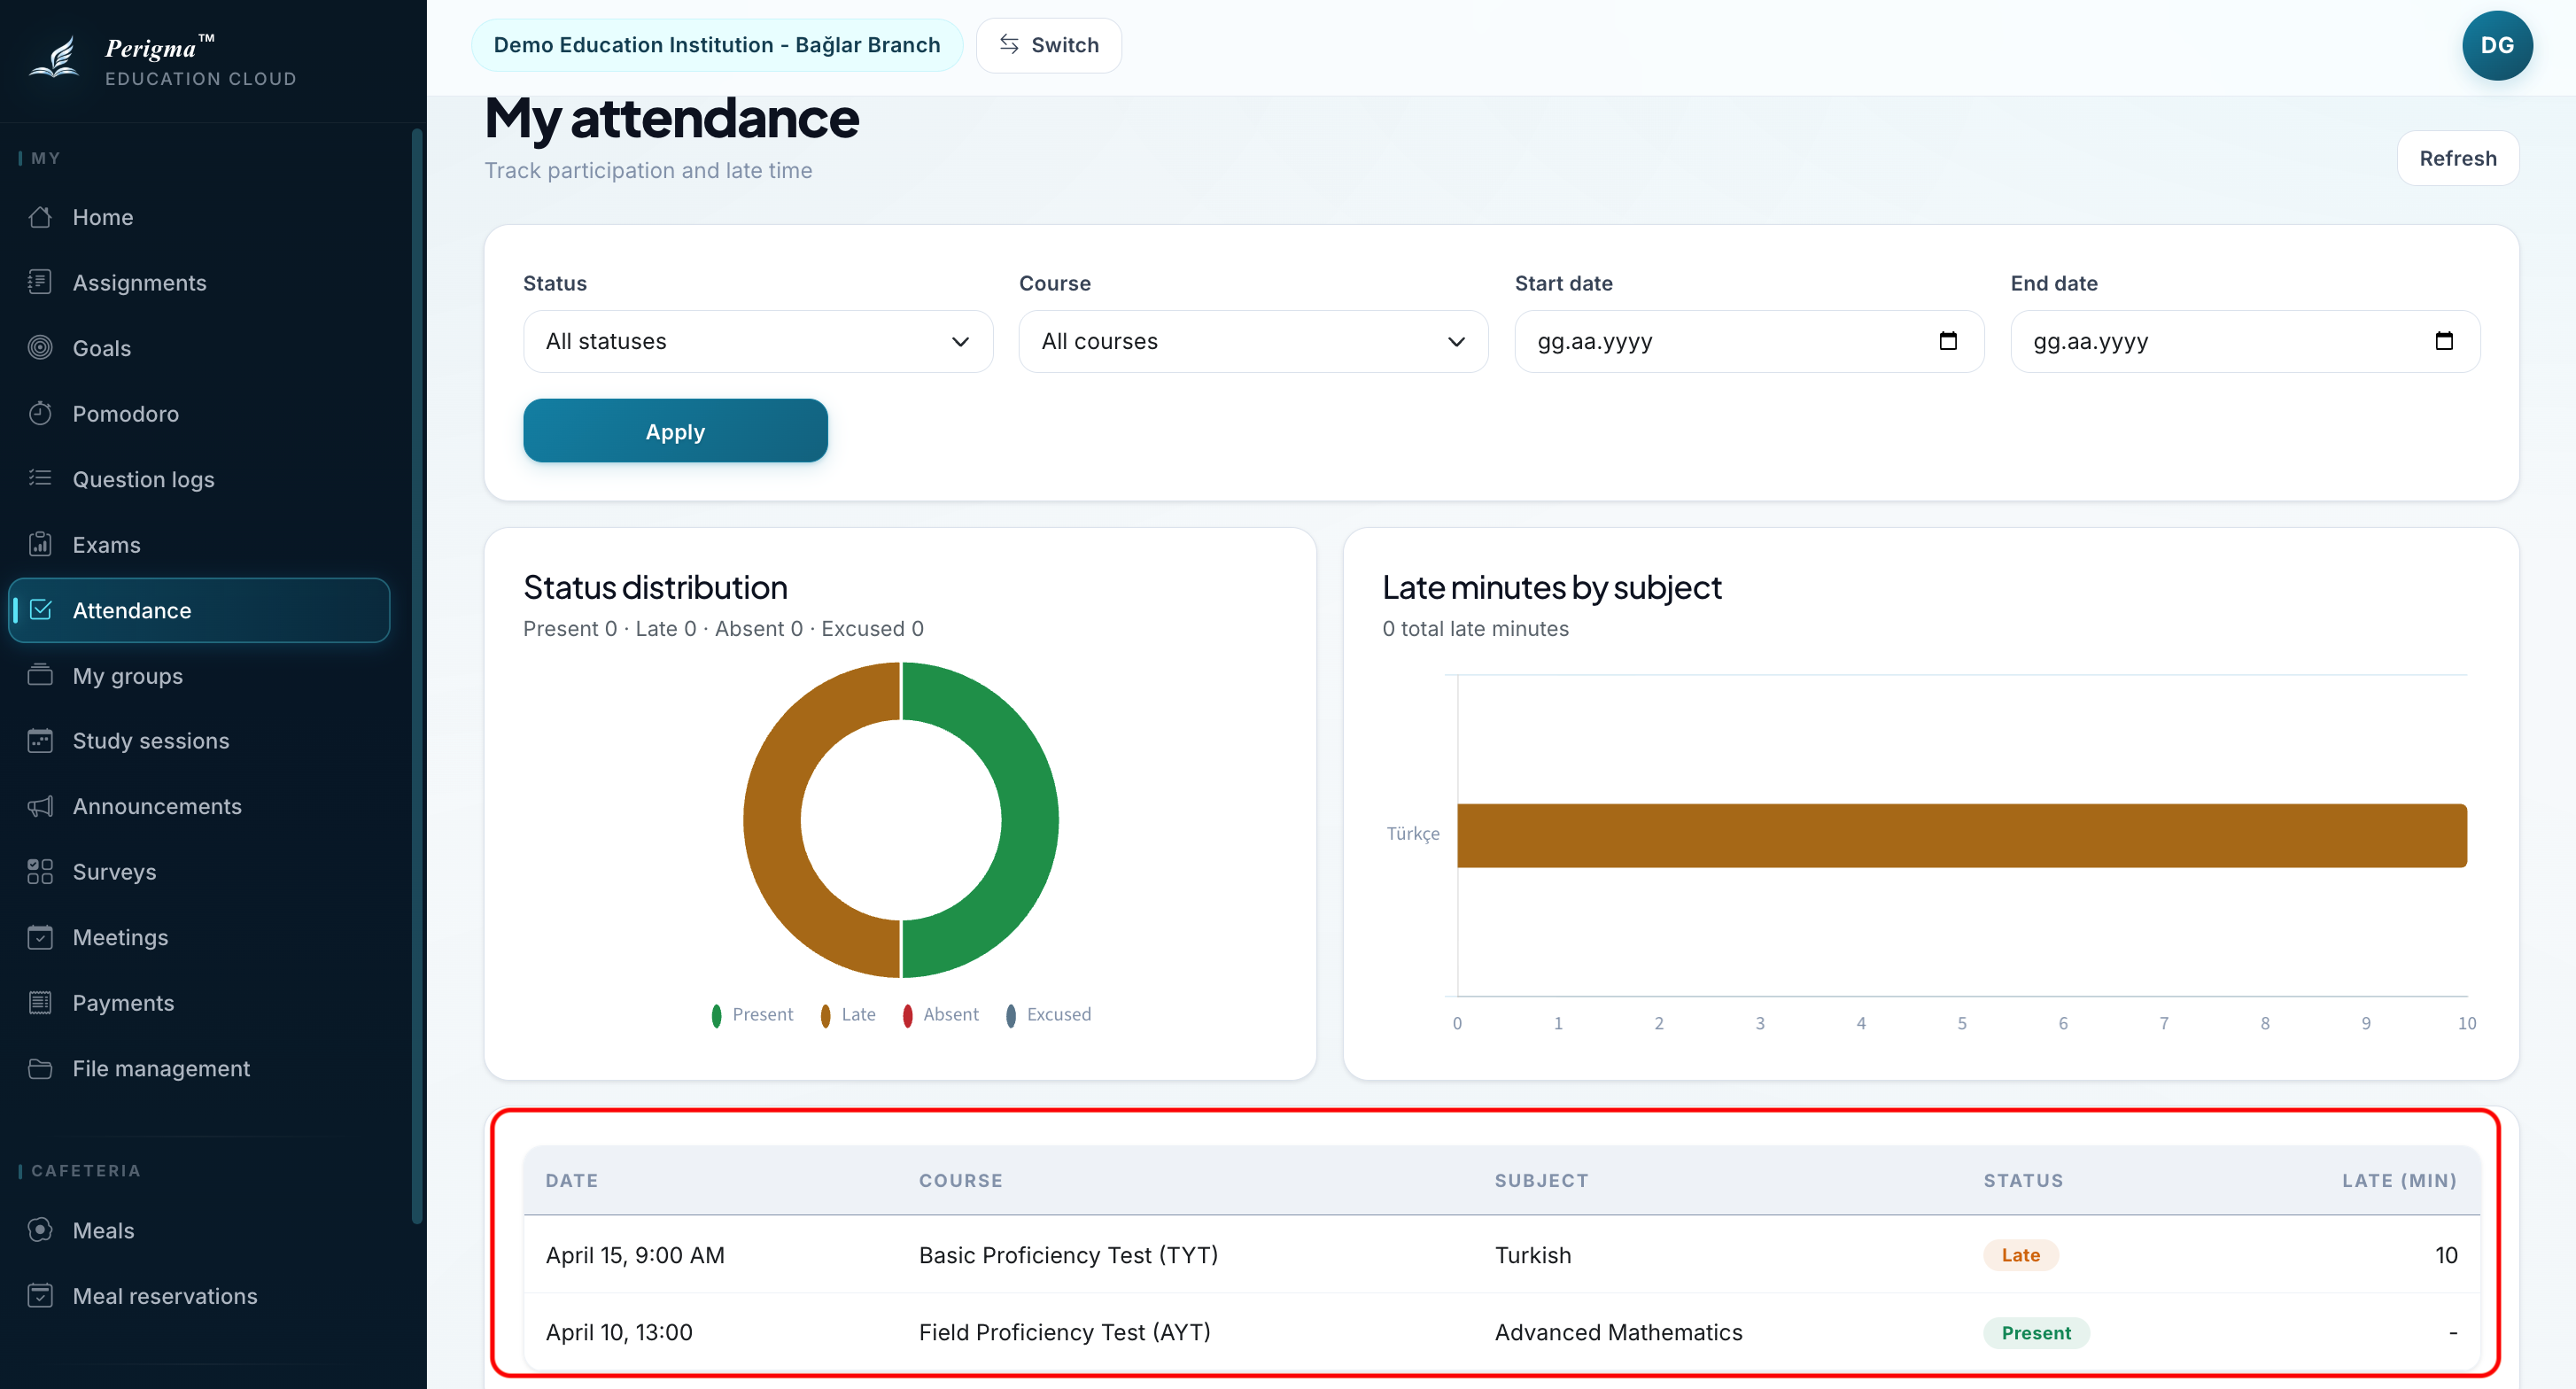
Task: Open the Exams icon in sidebar
Action: coord(40,544)
